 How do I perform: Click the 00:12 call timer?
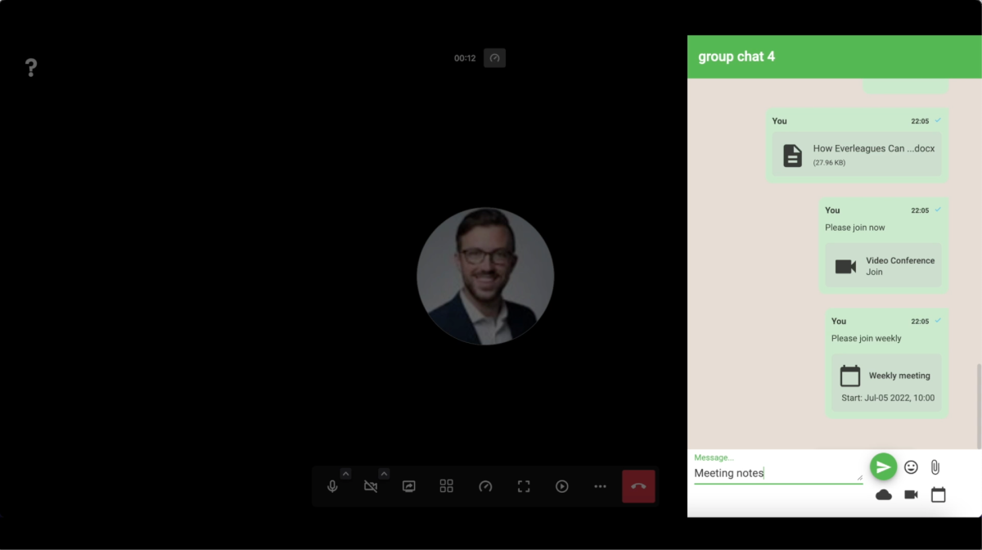coord(465,58)
